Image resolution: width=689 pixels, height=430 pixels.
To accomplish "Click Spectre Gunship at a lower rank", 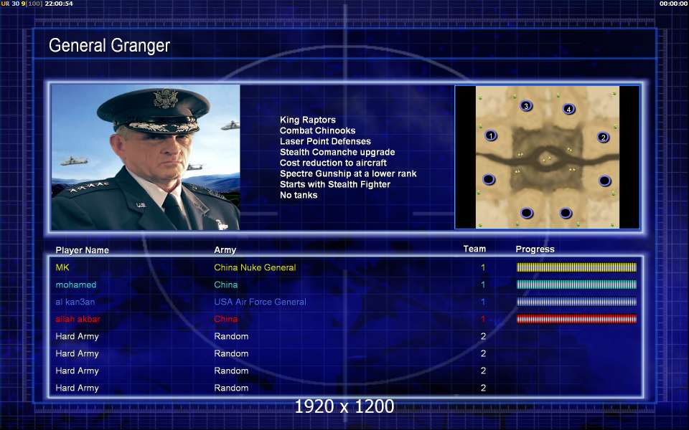I will tap(348, 173).
